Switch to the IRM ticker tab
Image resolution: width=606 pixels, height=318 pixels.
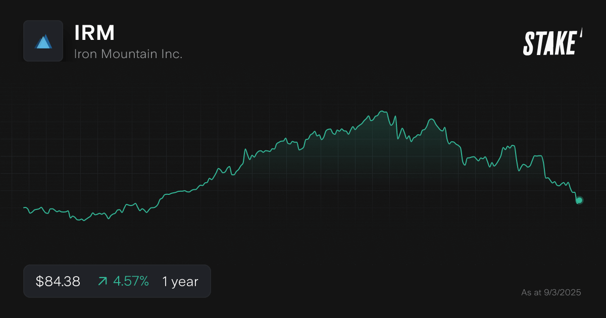click(93, 32)
